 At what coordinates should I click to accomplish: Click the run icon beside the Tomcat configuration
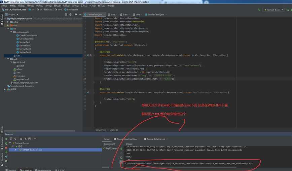click(288, 10)
